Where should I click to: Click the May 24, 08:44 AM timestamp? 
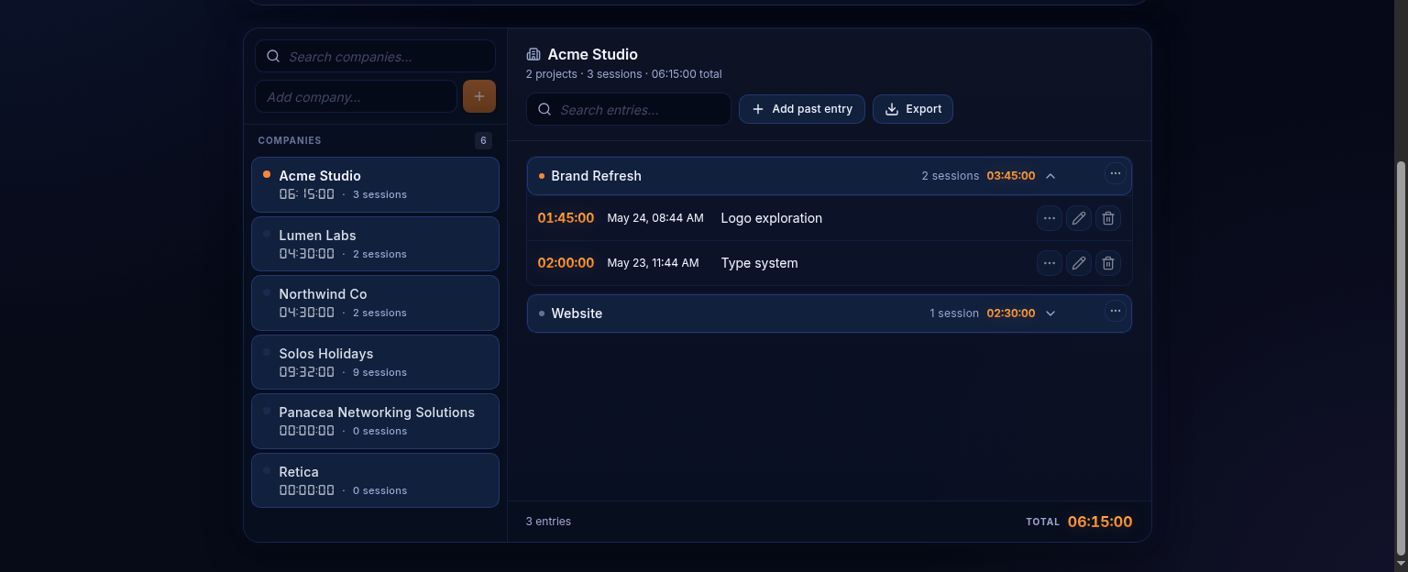point(655,218)
